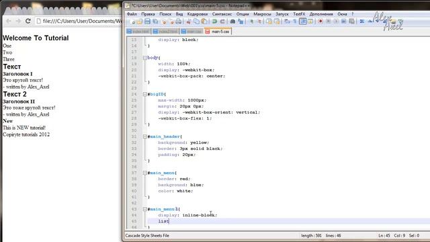Toggle synchronized horizontal scrolling icon
Screen dimensions: 430x242
(x=277, y=22)
